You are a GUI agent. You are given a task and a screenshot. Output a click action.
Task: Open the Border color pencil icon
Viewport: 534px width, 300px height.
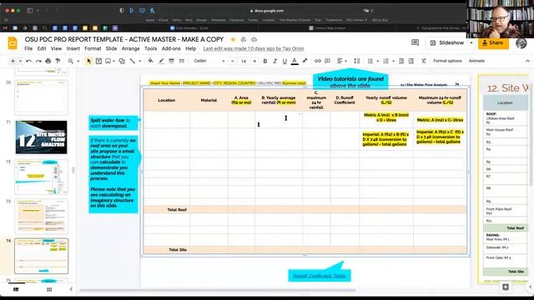click(x=161, y=61)
